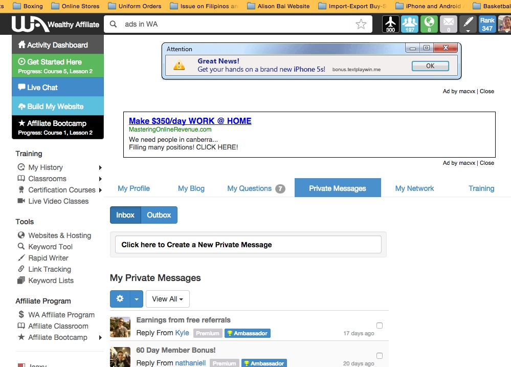Open the followers icon showing 197
The image size is (511, 367).
coord(410,24)
